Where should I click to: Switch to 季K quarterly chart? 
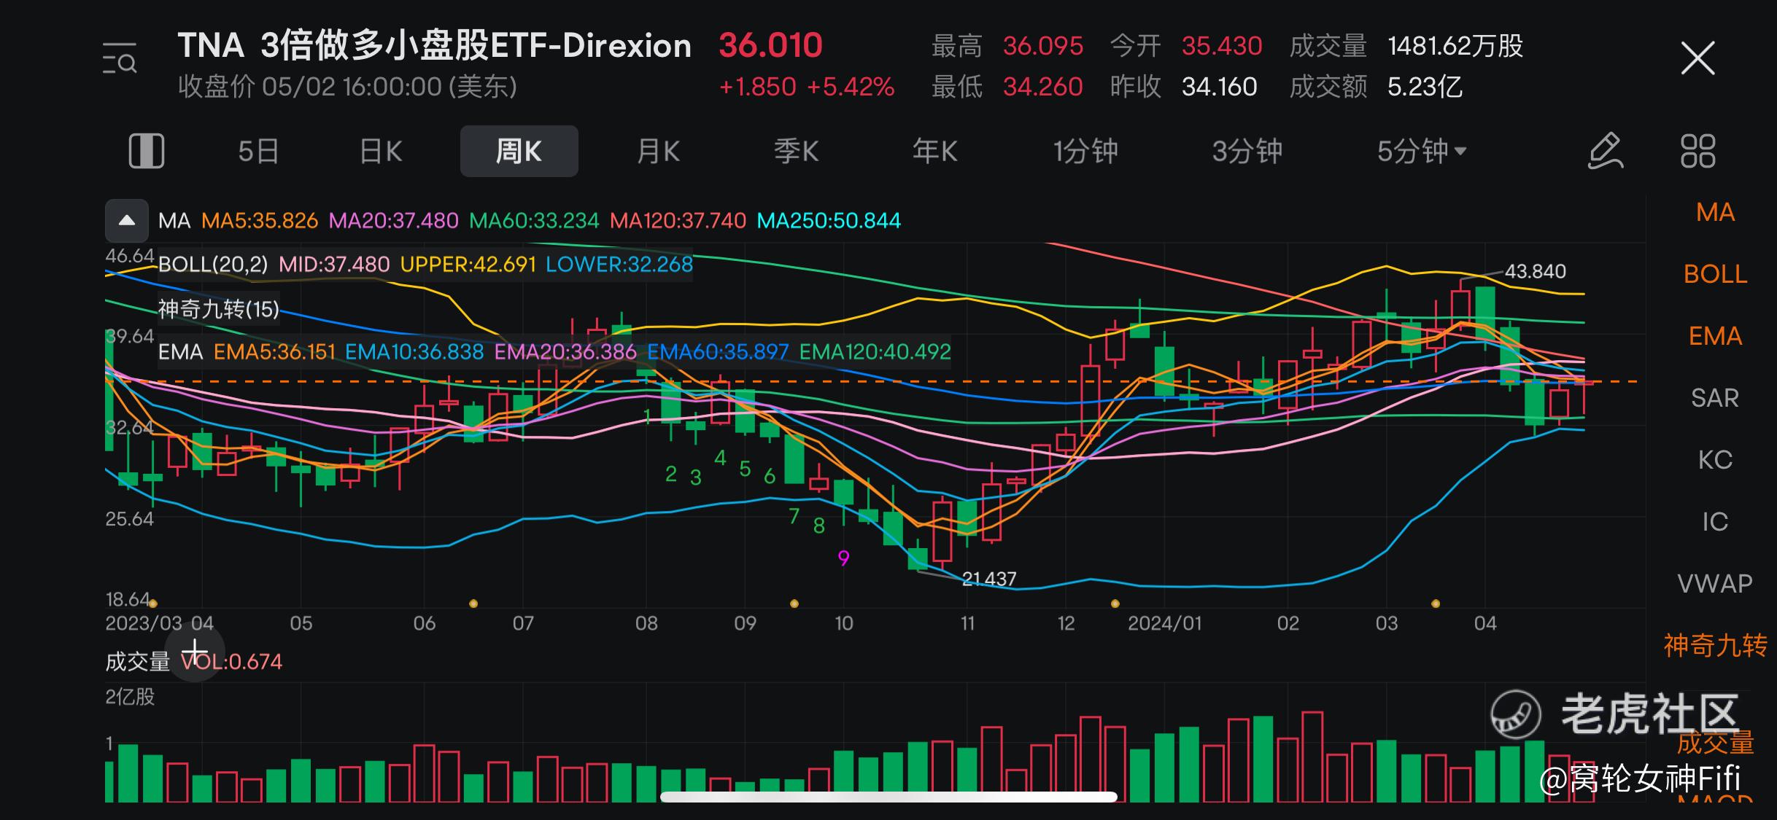[796, 152]
